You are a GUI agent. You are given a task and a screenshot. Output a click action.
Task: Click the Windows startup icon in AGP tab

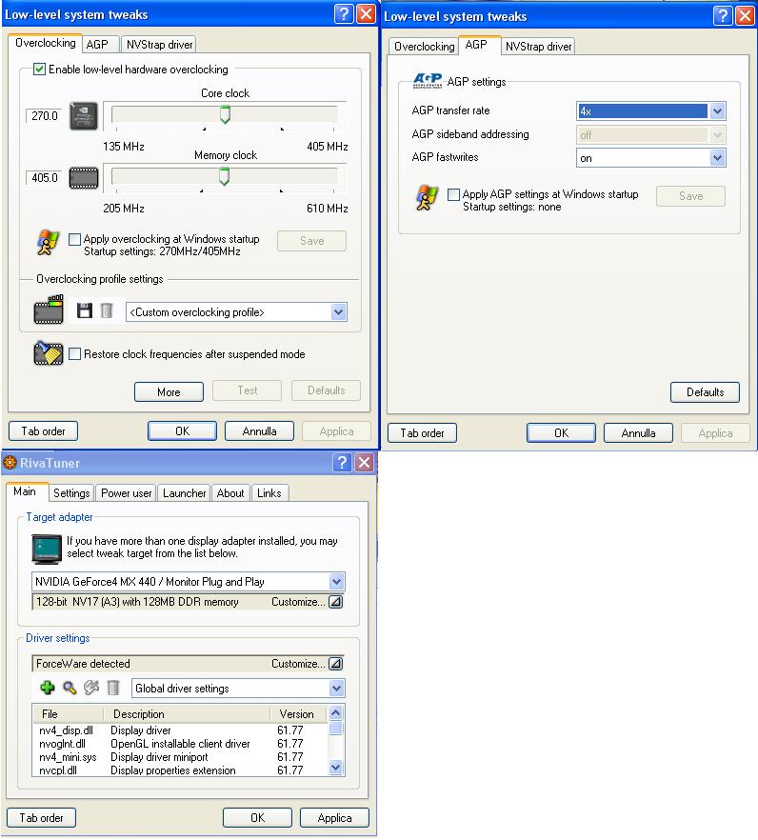[427, 198]
